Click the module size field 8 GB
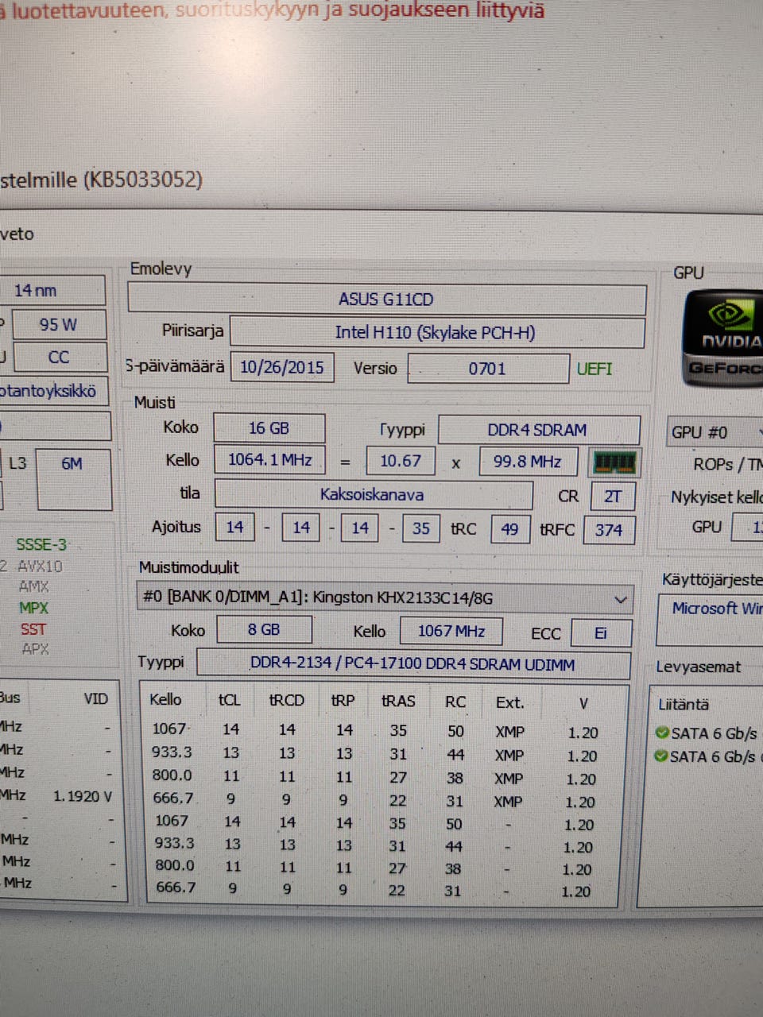The width and height of the screenshot is (763, 1017). (264, 630)
